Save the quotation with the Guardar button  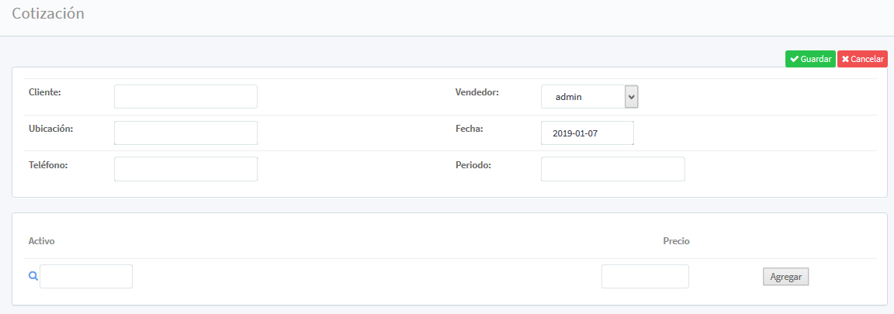coord(810,60)
